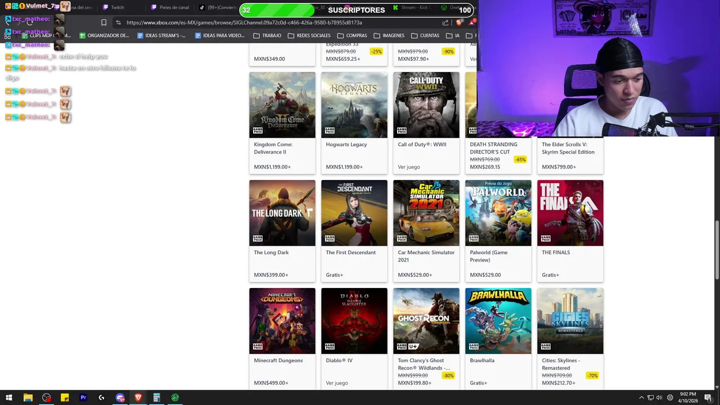
Task: Click the MXN$529.00 Palworld price
Action: pyautogui.click(x=485, y=275)
